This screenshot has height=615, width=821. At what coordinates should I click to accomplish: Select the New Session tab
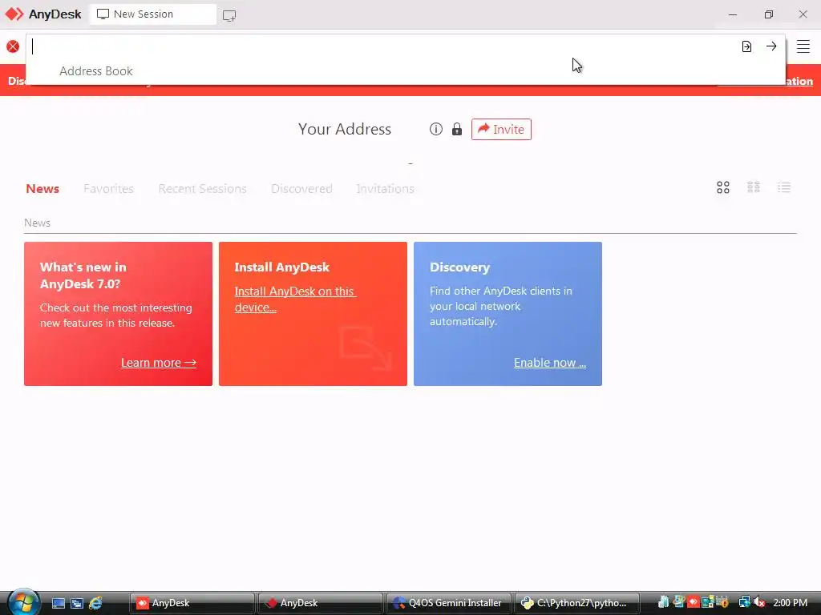coord(153,14)
